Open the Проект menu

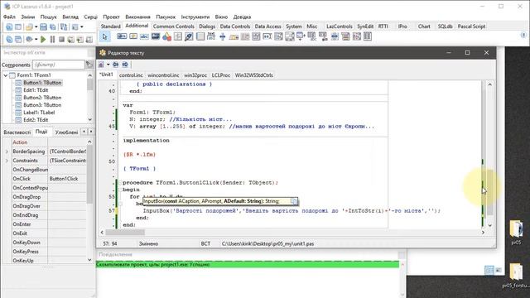(111, 17)
